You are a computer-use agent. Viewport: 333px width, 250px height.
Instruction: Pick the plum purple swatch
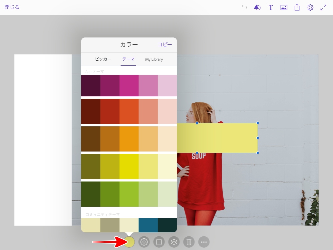point(110,86)
